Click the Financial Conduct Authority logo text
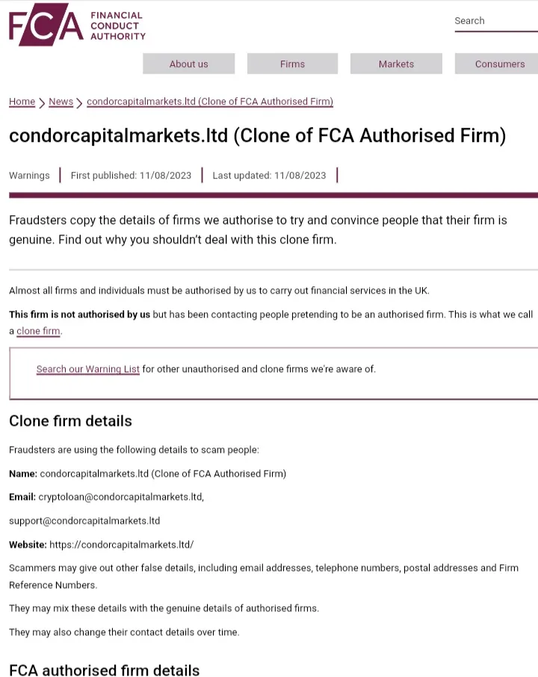Viewport: 538px width, 677px height. click(x=118, y=26)
